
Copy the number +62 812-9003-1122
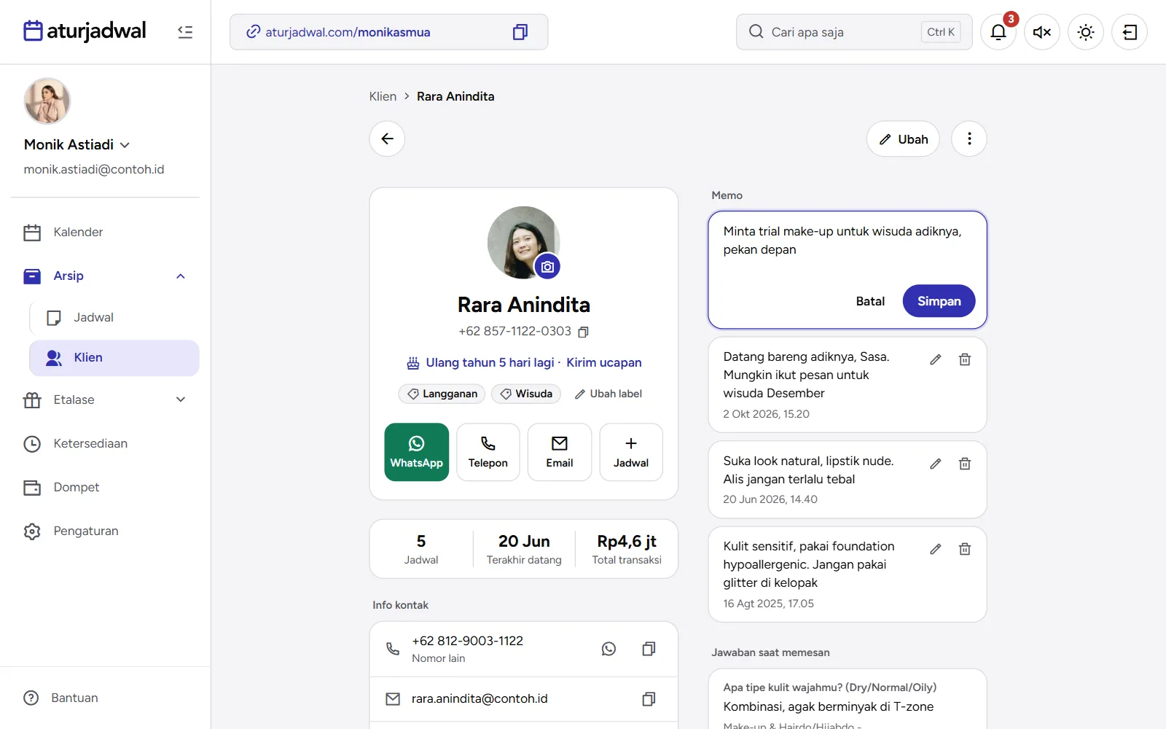[649, 649]
